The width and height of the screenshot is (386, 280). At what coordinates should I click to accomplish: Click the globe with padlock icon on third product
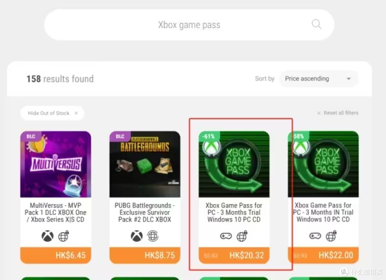[x=242, y=236]
